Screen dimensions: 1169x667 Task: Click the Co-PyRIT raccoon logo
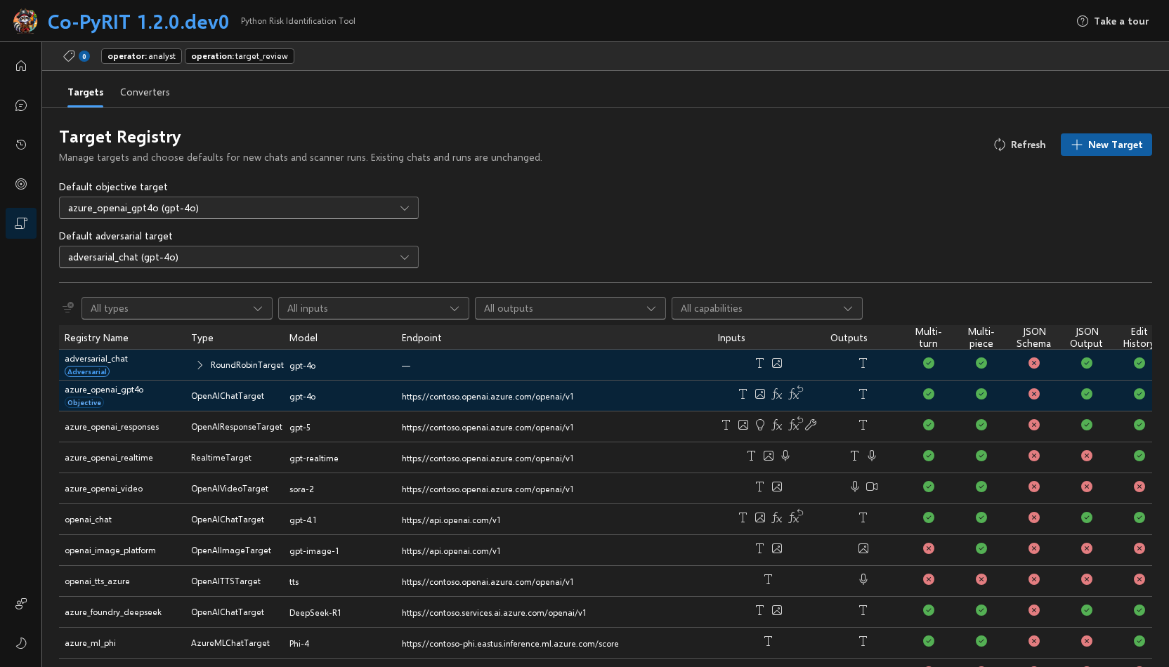pos(25,21)
